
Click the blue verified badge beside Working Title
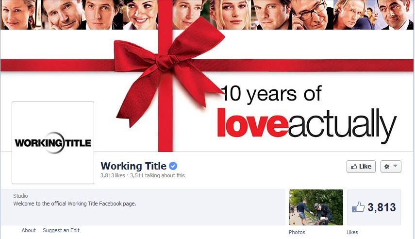click(173, 166)
